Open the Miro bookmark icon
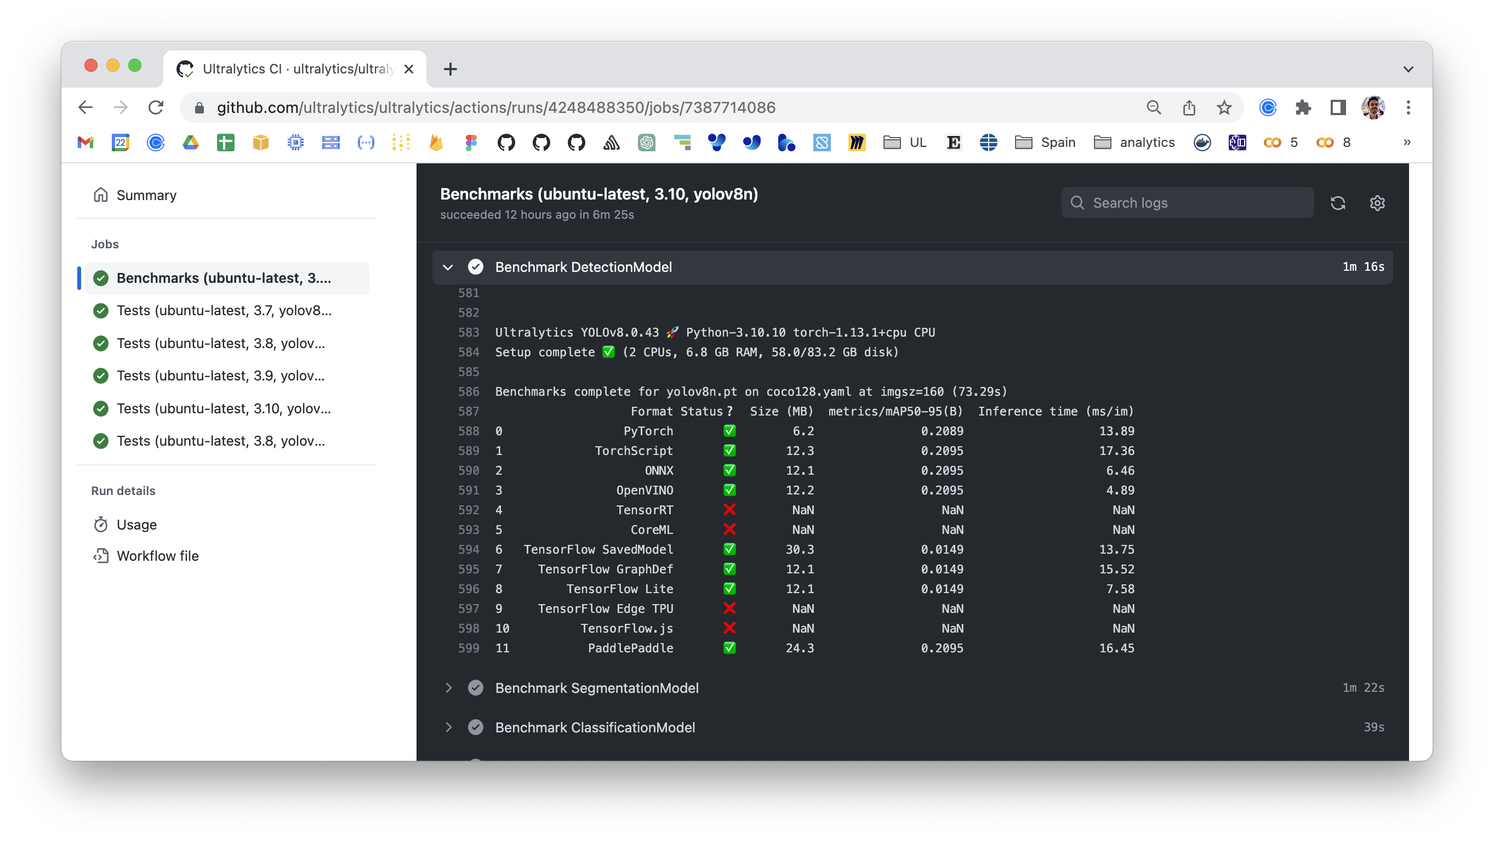This screenshot has height=842, width=1494. coord(857,142)
